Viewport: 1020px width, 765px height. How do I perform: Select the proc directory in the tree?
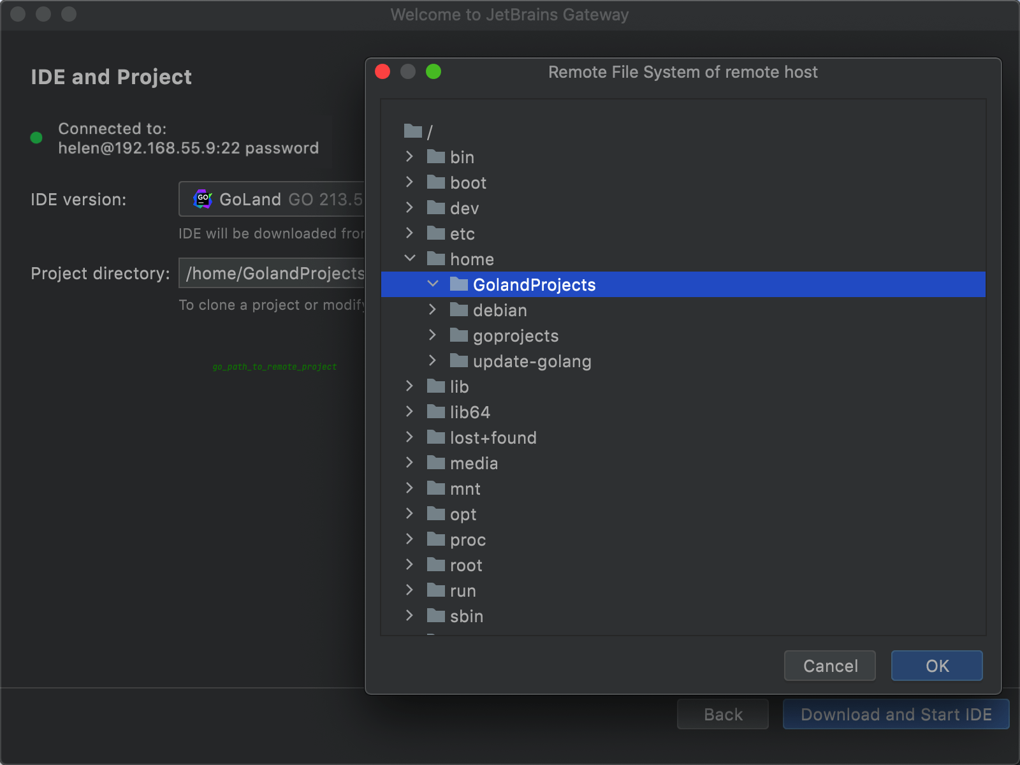pyautogui.click(x=467, y=539)
